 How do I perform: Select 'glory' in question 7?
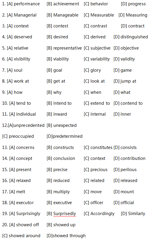(x=96, y=71)
